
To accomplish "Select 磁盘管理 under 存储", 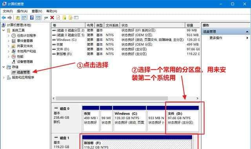I will pos(23,72).
